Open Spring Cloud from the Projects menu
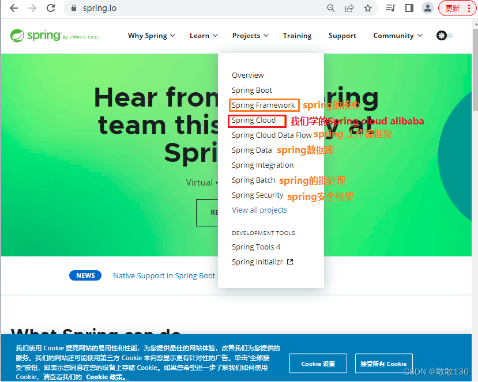The width and height of the screenshot is (478, 382). (253, 120)
